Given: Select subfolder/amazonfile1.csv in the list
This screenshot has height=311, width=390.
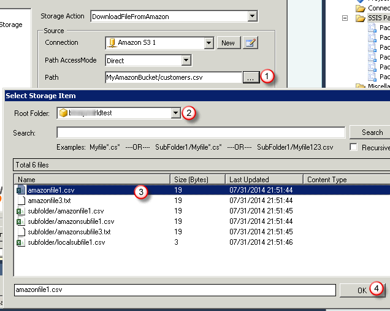Looking at the screenshot, I should (202, 211).
